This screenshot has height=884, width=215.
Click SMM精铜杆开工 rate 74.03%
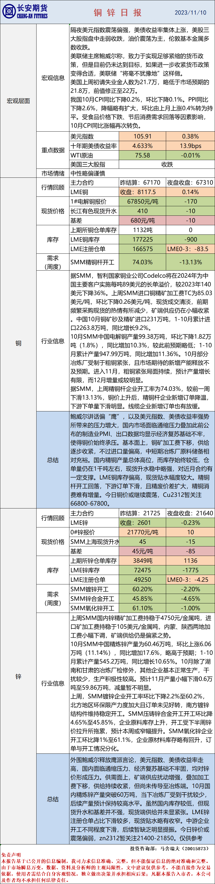pos(142,262)
